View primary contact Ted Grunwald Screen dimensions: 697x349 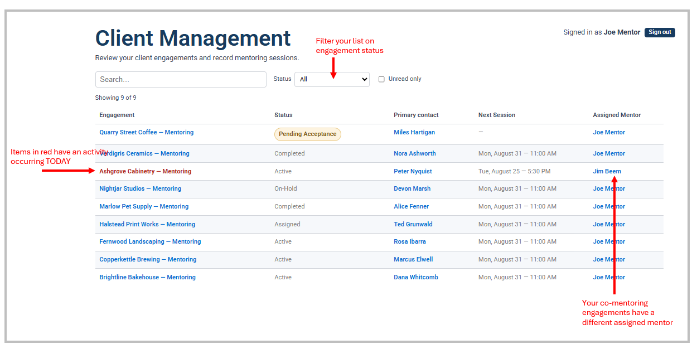pyautogui.click(x=413, y=225)
